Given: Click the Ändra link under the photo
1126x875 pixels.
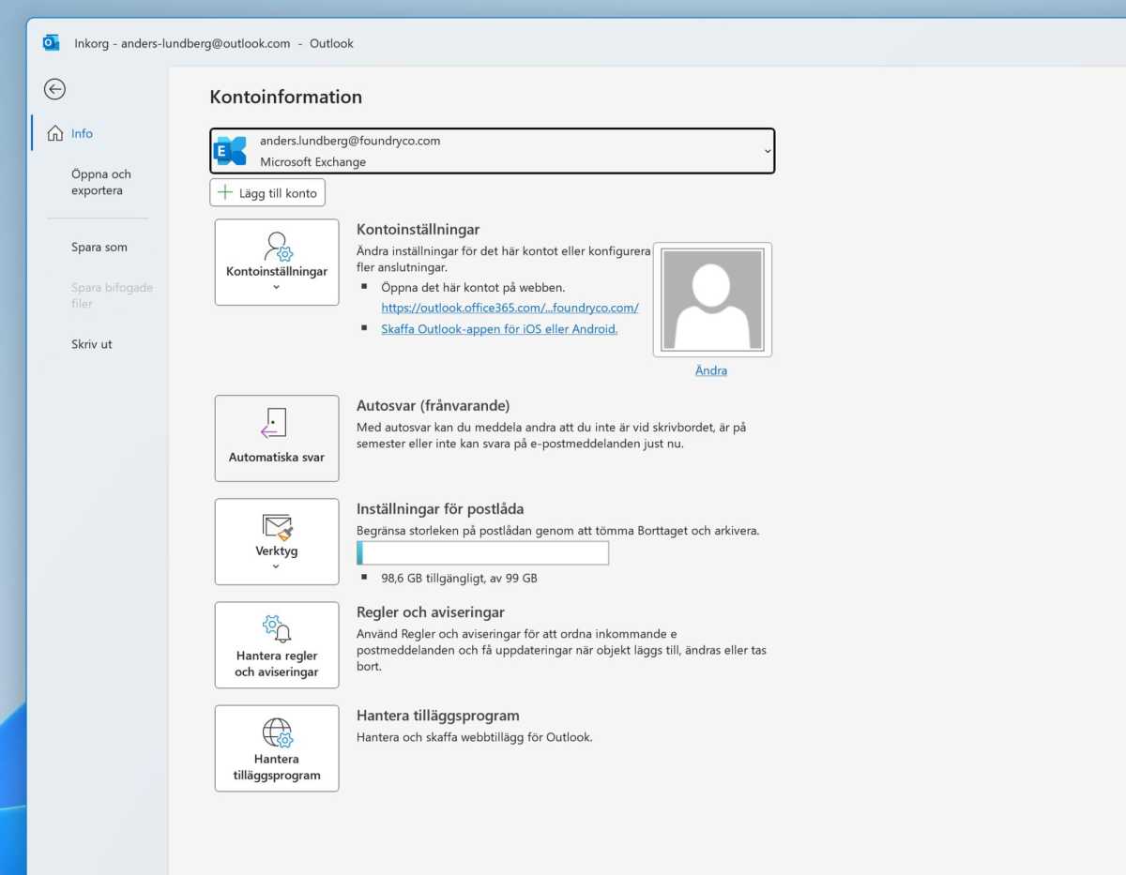Looking at the screenshot, I should 711,370.
